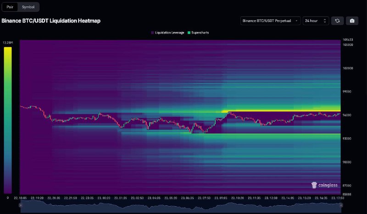Open the Binance BTC/USDT Perpetual dropdown

click(x=270, y=21)
